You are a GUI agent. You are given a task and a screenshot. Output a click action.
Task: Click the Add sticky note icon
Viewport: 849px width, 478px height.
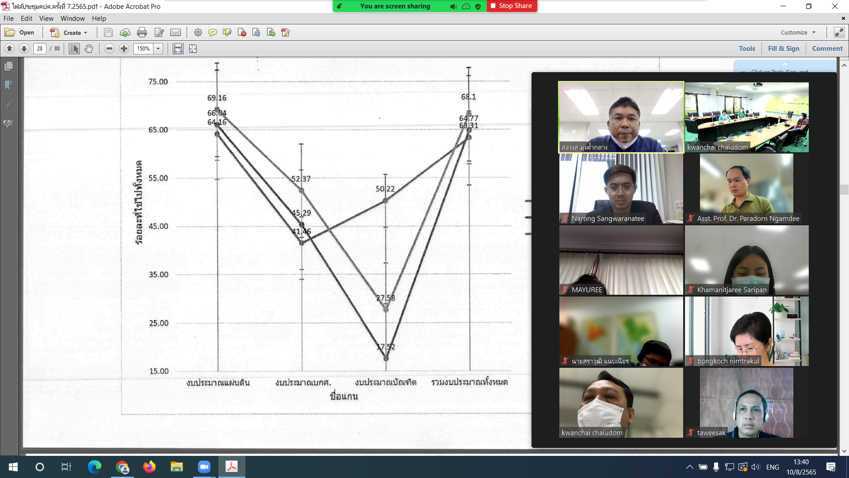[x=213, y=32]
